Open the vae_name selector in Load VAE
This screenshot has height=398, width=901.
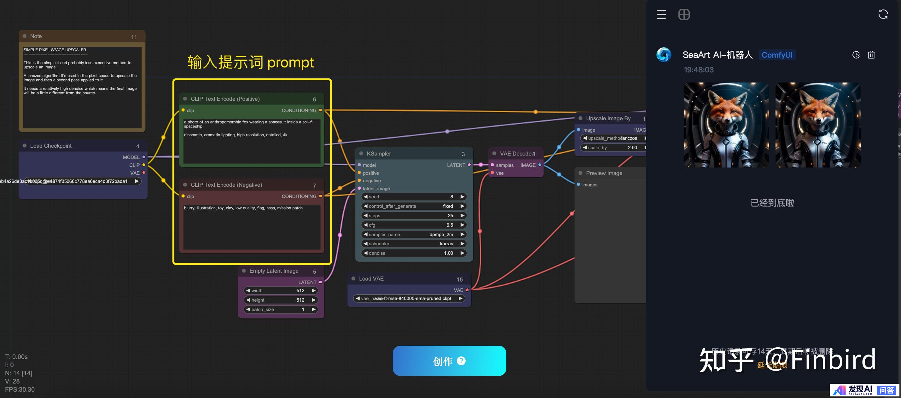409,298
